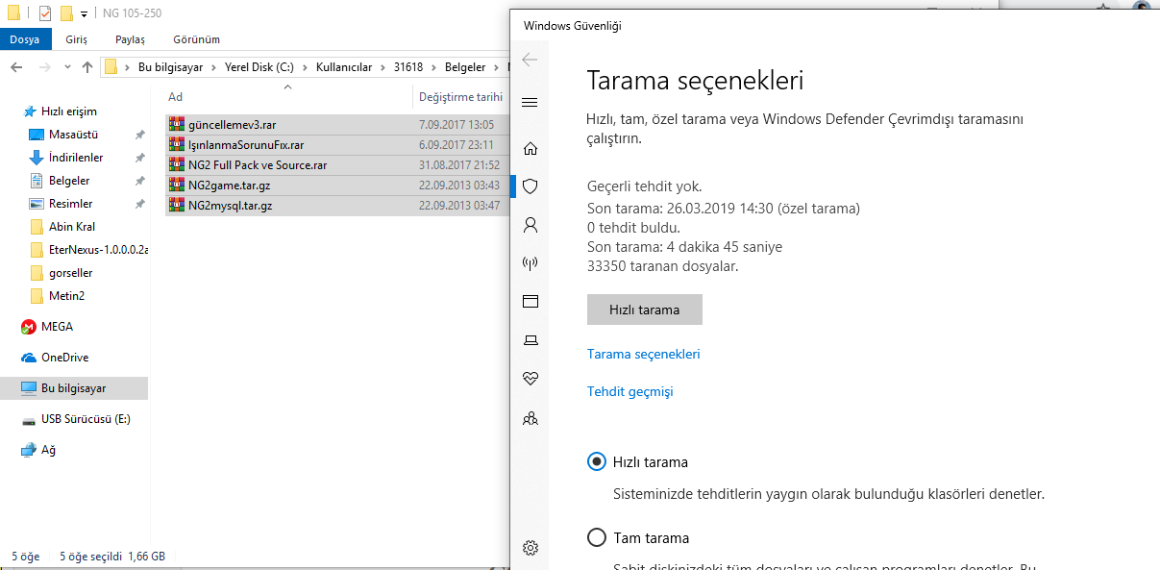The image size is (1160, 570).
Task: Click the folder icon in the address bar
Action: [x=111, y=67]
